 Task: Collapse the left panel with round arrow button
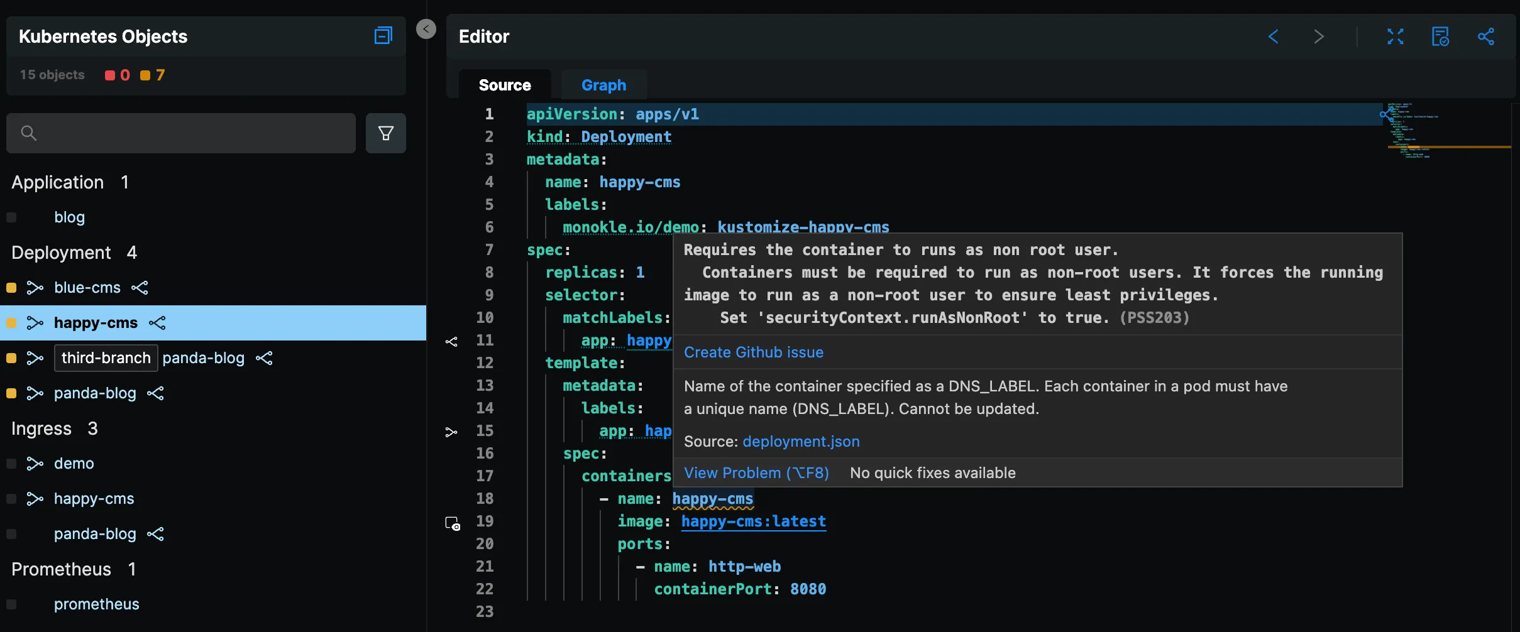click(x=426, y=29)
